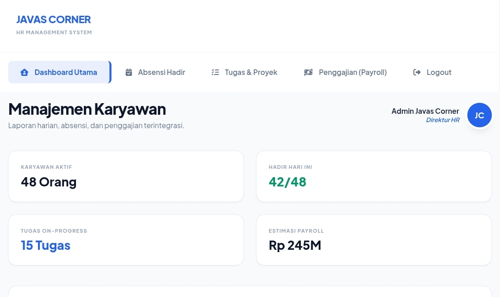Screen dimensions: 500x297
Task: Switch to the Dashboard Utama tab
Action: (60, 72)
